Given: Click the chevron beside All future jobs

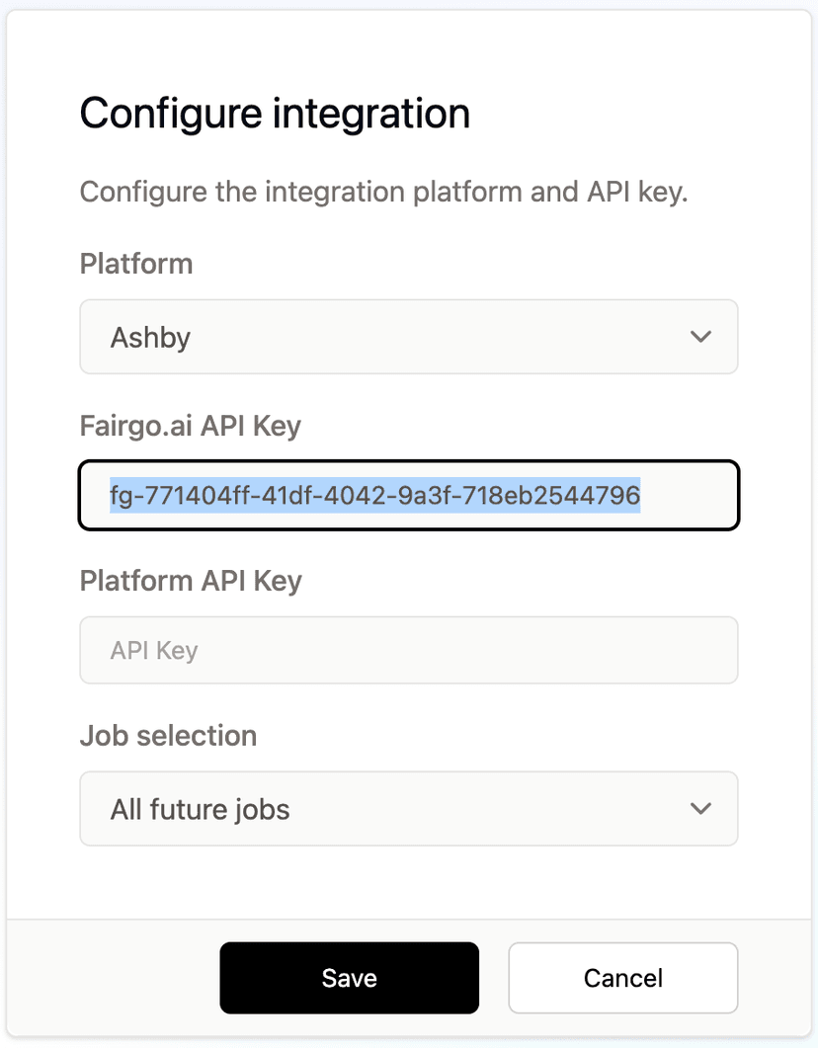Looking at the screenshot, I should (700, 808).
